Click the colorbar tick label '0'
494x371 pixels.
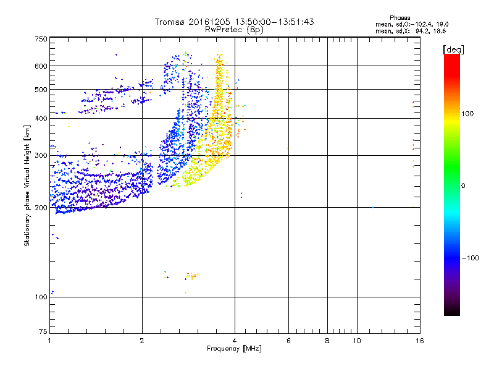tap(463, 186)
